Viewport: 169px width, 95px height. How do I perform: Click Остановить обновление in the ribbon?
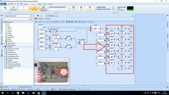(x=44, y=8)
